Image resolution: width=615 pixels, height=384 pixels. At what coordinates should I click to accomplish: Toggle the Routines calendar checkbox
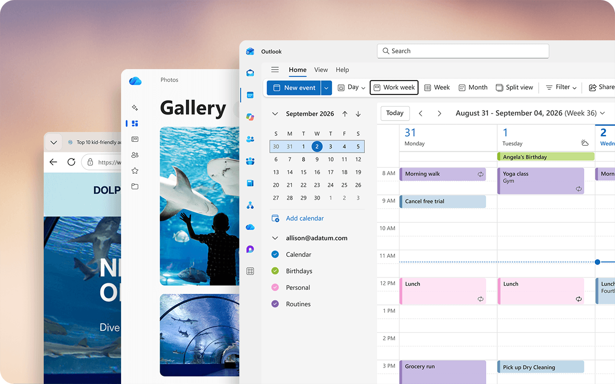[275, 304]
